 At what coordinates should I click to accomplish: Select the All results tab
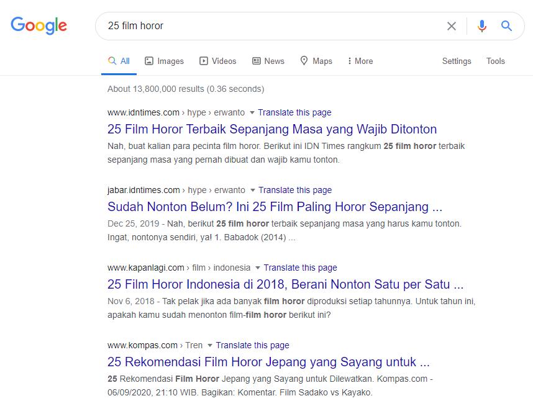click(x=119, y=61)
